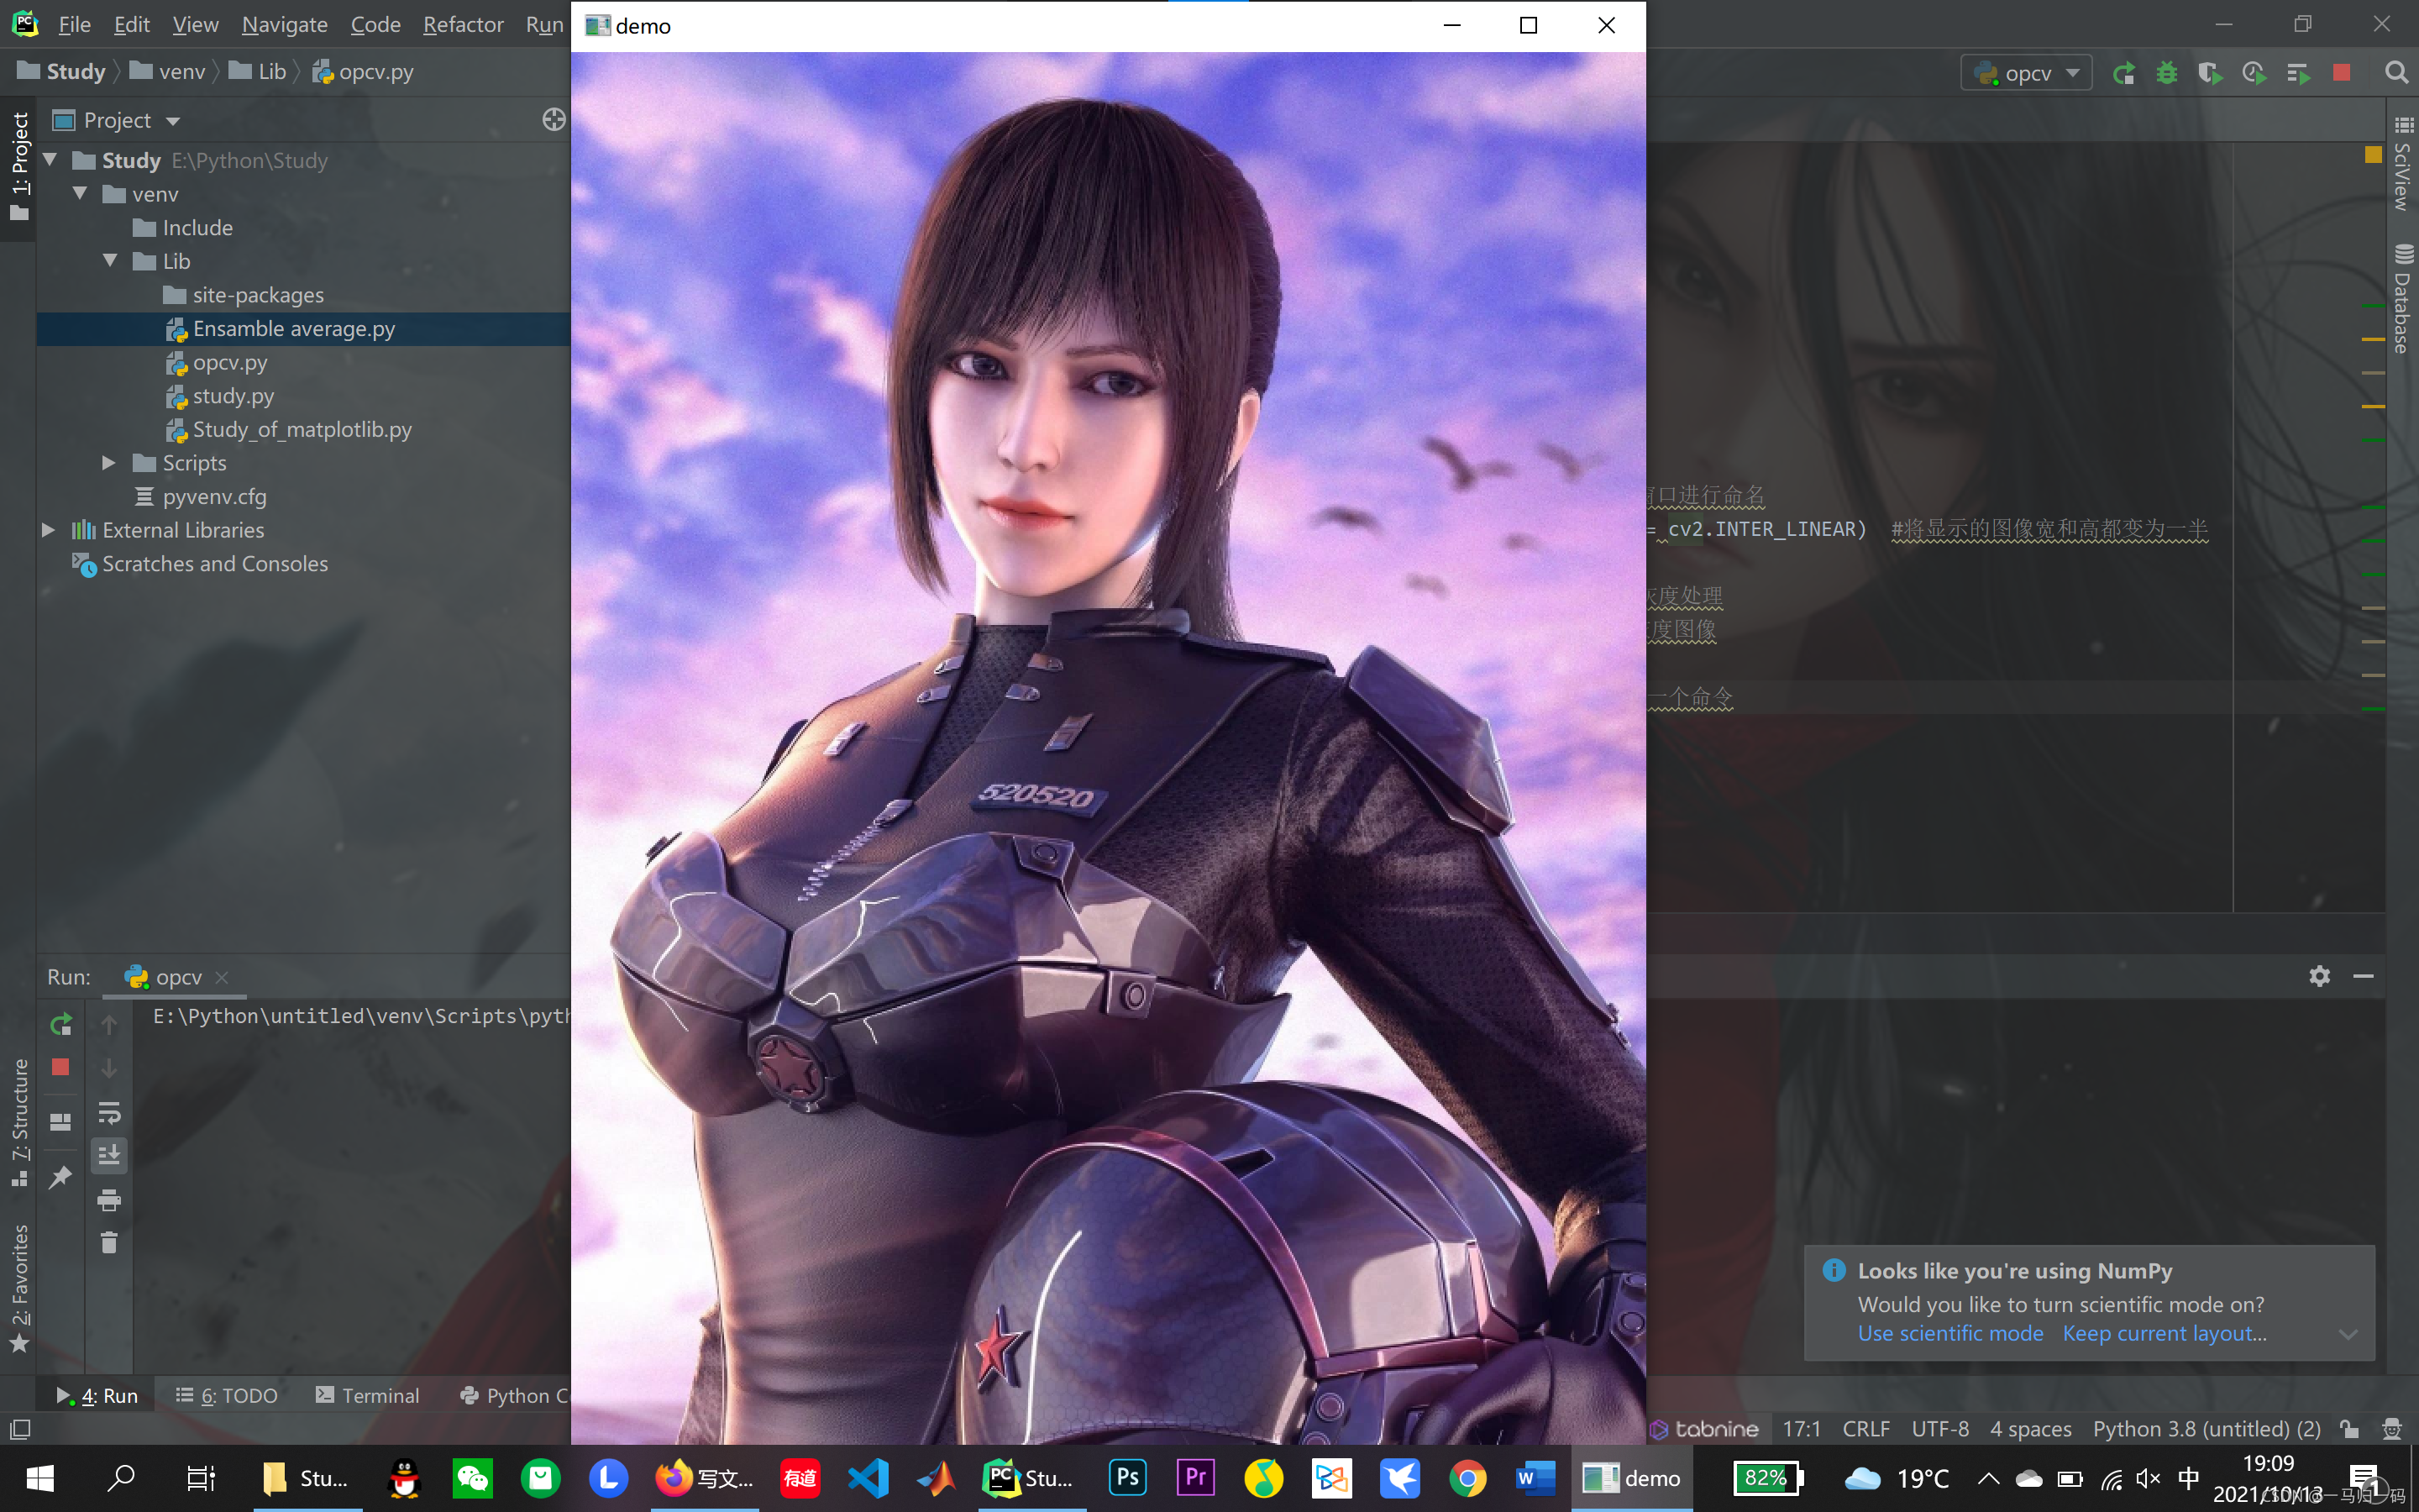The image size is (2419, 1512).
Task: Open the Refactor menu
Action: 463,24
